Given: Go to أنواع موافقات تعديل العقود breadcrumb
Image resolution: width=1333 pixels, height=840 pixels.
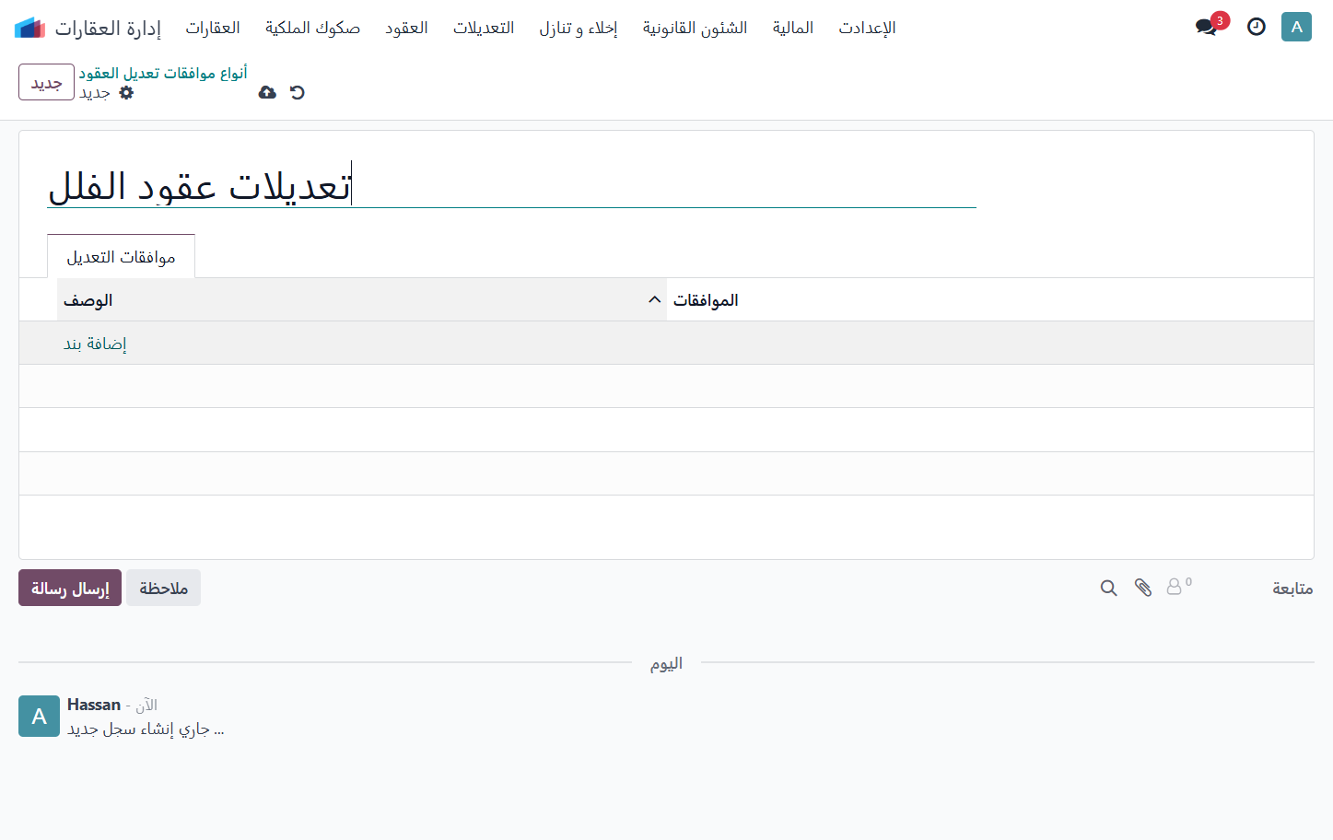Looking at the screenshot, I should point(163,73).
